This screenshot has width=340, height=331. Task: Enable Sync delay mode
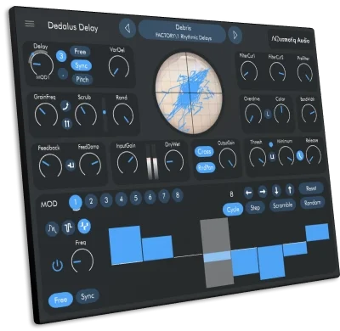[x=81, y=65]
